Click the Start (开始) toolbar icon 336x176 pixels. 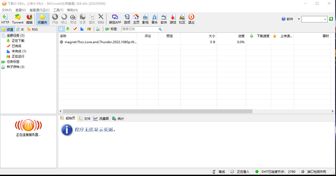(x=55, y=19)
